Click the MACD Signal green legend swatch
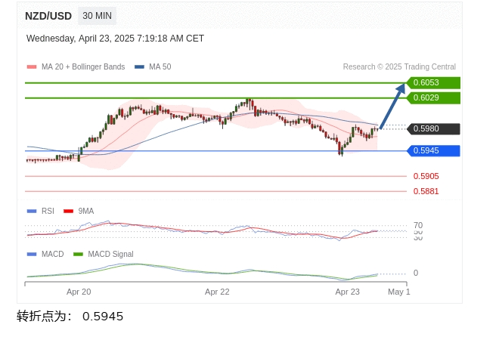The width and height of the screenshot is (499, 343). click(x=78, y=254)
